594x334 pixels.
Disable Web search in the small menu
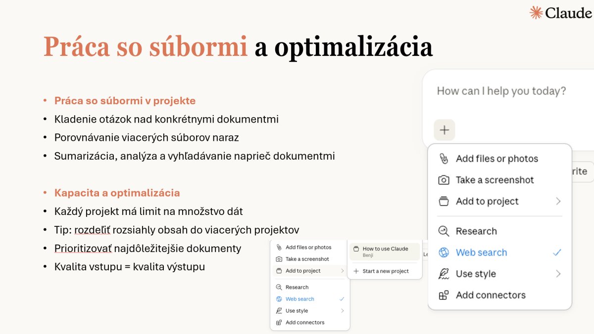(x=310, y=299)
